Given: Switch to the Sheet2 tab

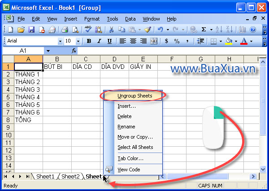Looking at the screenshot, I should click(70, 176).
